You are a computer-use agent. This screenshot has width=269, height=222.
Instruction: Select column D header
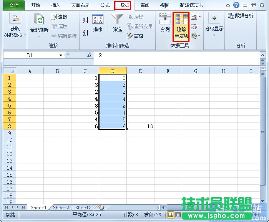pos(113,71)
